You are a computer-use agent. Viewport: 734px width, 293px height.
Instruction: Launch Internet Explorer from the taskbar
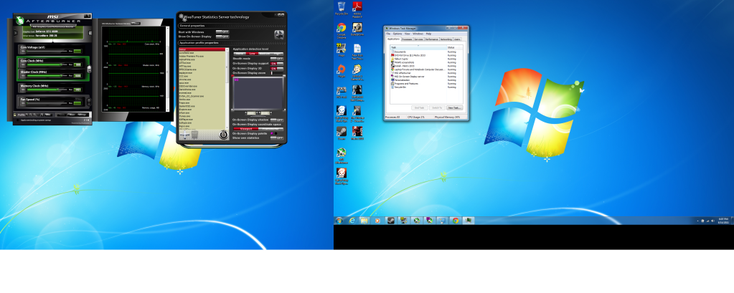pos(352,221)
